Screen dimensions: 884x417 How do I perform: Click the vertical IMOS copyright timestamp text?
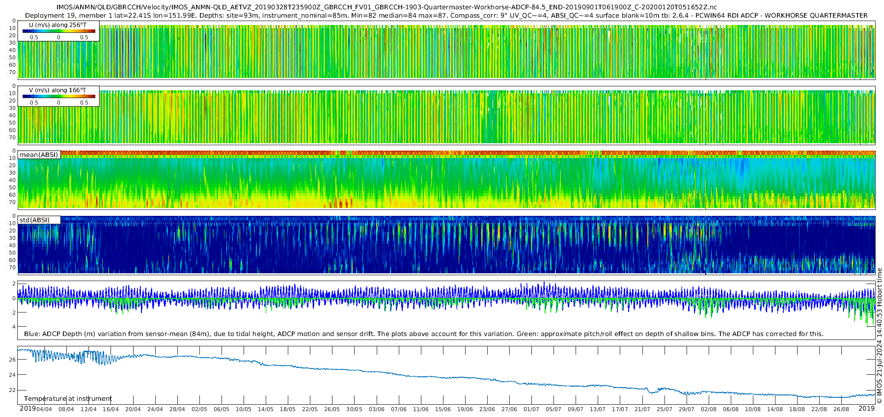[x=879, y=336]
